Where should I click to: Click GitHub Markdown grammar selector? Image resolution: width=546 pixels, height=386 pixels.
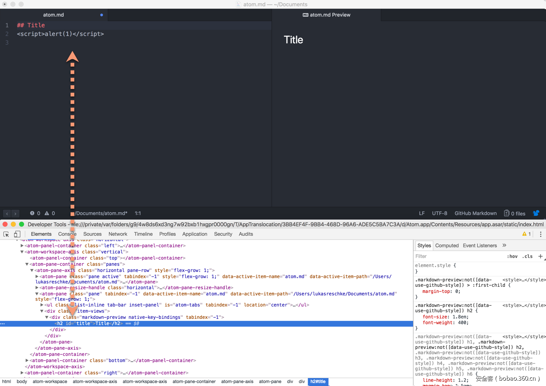coord(475,213)
